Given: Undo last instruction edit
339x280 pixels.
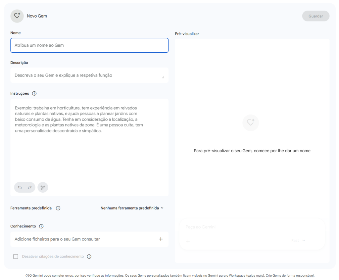Looking at the screenshot, I should click(20, 187).
